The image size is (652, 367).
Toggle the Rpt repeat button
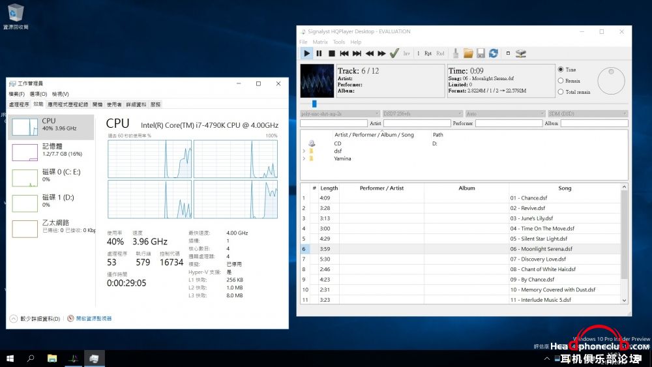pyautogui.click(x=428, y=53)
